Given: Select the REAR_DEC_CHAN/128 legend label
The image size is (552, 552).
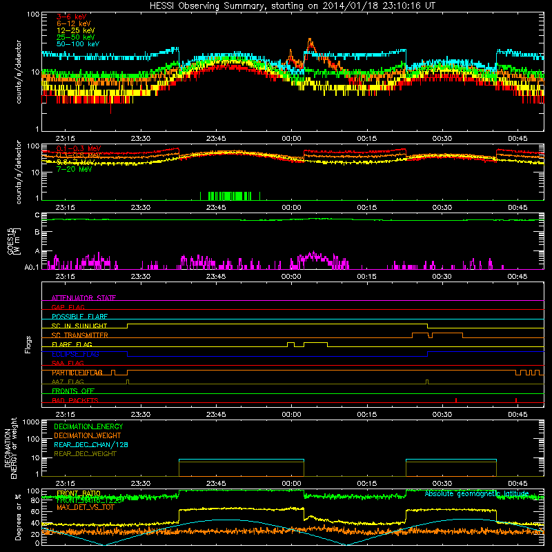Looking at the screenshot, I should 91,444.
